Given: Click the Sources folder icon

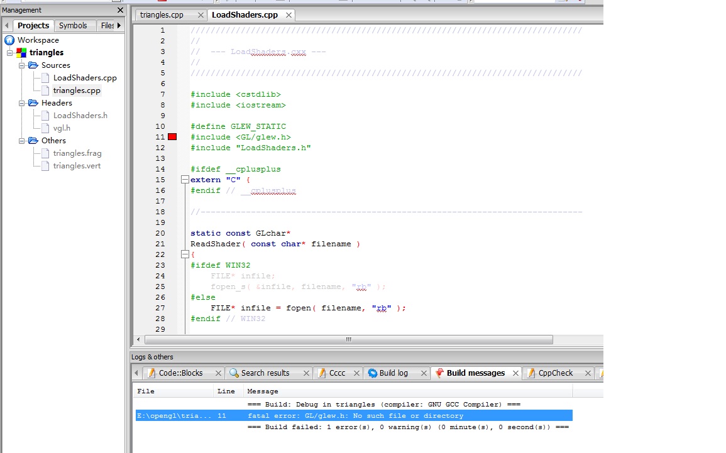Looking at the screenshot, I should point(33,65).
